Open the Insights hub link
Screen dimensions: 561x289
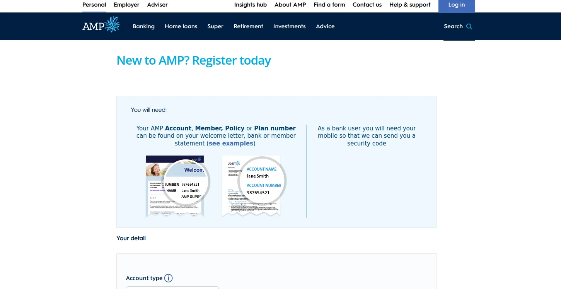point(251,5)
